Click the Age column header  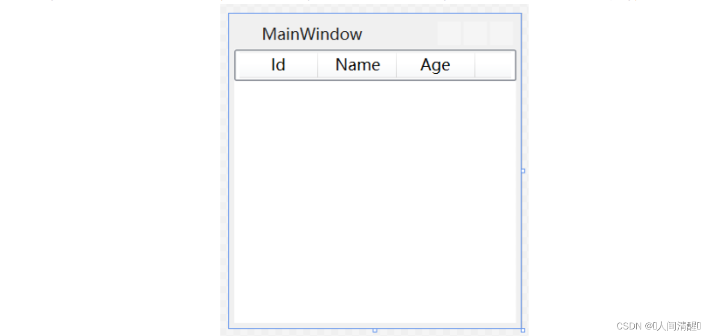[x=436, y=65]
